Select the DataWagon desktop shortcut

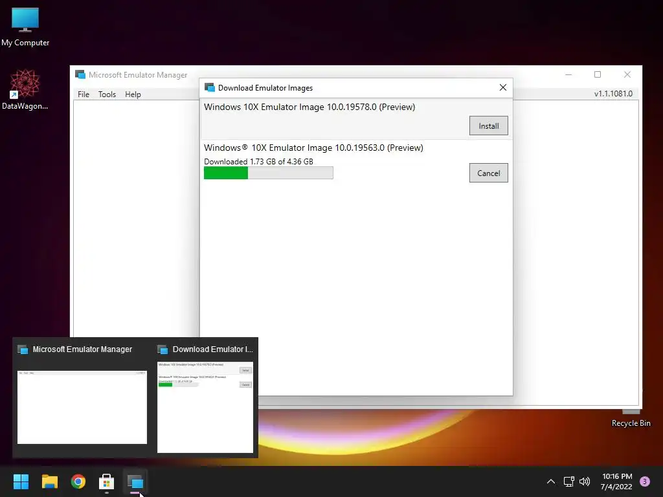point(25,89)
